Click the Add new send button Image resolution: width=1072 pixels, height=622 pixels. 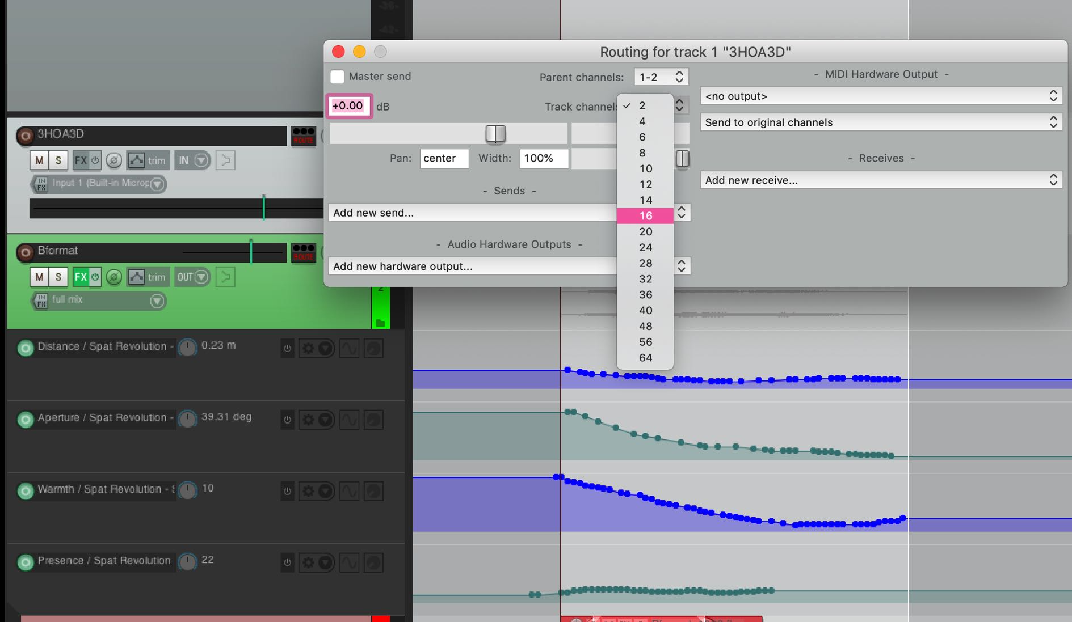(x=471, y=213)
